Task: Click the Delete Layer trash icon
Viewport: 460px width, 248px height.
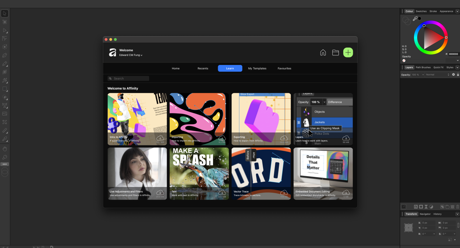Action: coord(457,207)
